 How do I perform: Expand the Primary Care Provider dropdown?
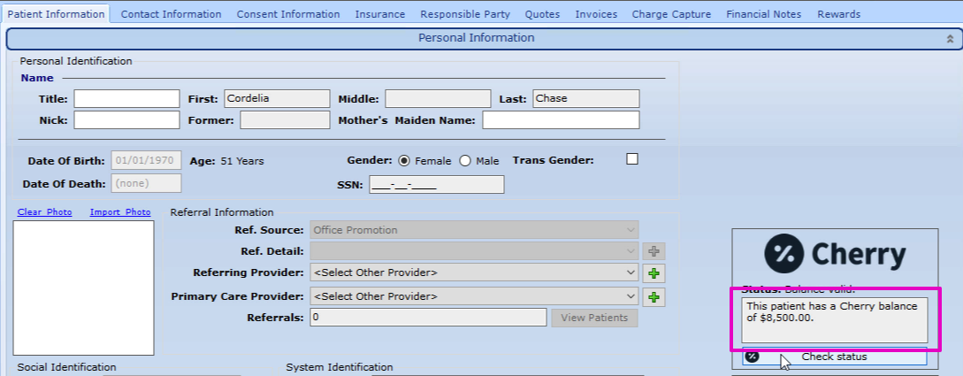(x=474, y=296)
